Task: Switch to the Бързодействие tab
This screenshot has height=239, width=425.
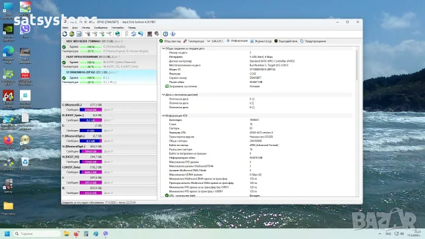Action: pyautogui.click(x=286, y=41)
